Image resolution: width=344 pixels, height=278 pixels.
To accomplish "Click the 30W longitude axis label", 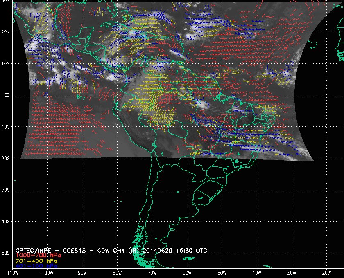I will coord(291,273).
